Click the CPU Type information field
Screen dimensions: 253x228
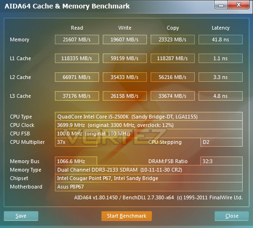click(149, 116)
